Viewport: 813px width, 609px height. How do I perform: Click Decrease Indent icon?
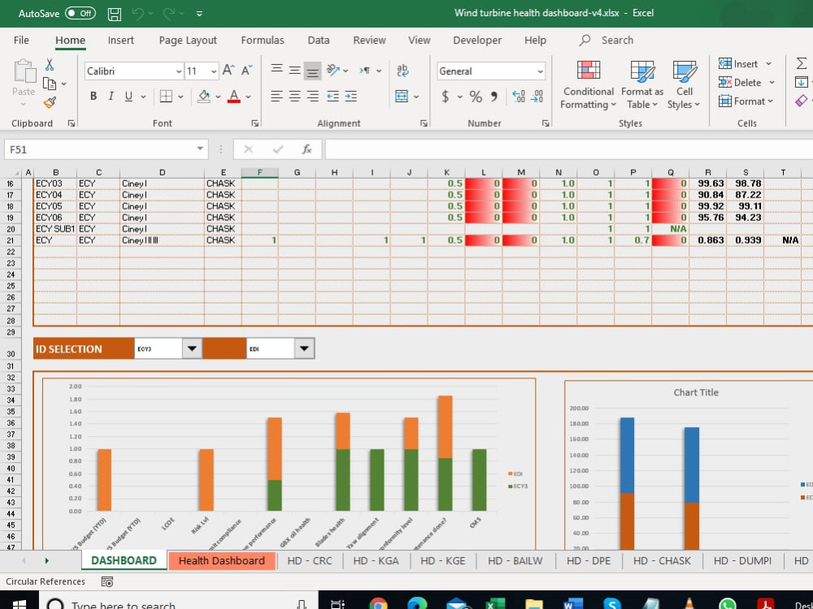[333, 97]
